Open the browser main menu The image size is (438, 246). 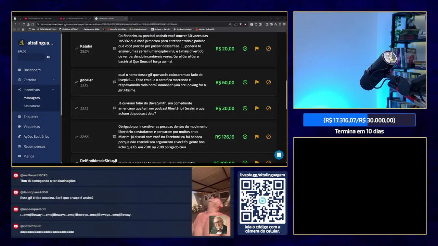(284, 24)
